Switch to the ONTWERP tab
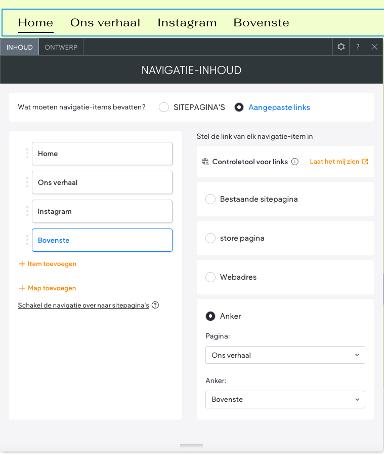The image size is (384, 454). click(x=61, y=47)
